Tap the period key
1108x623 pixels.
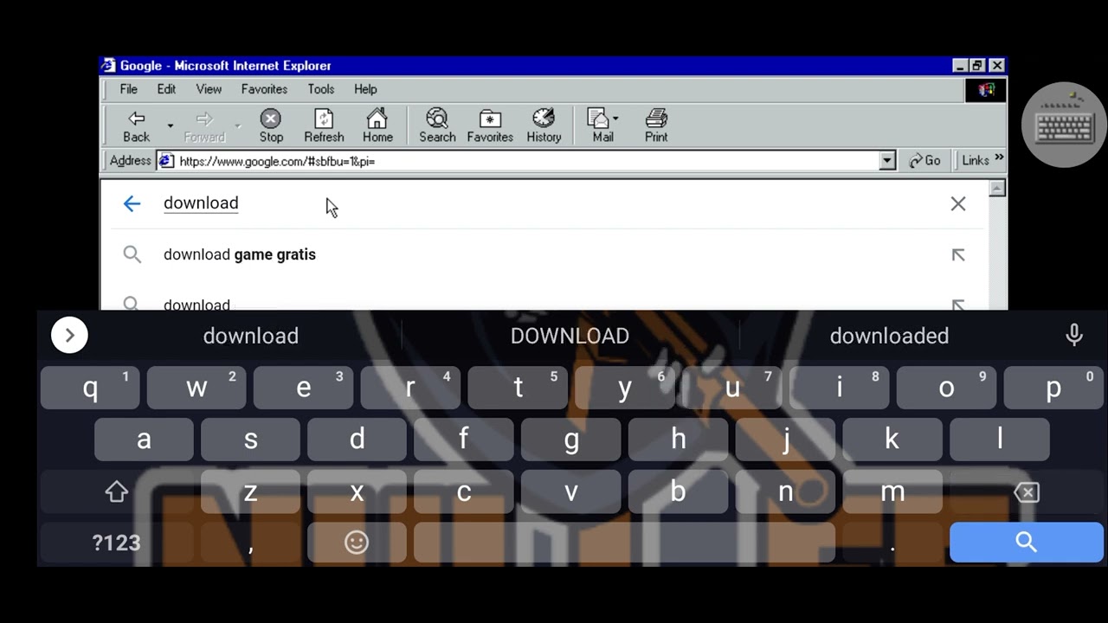[x=892, y=543]
